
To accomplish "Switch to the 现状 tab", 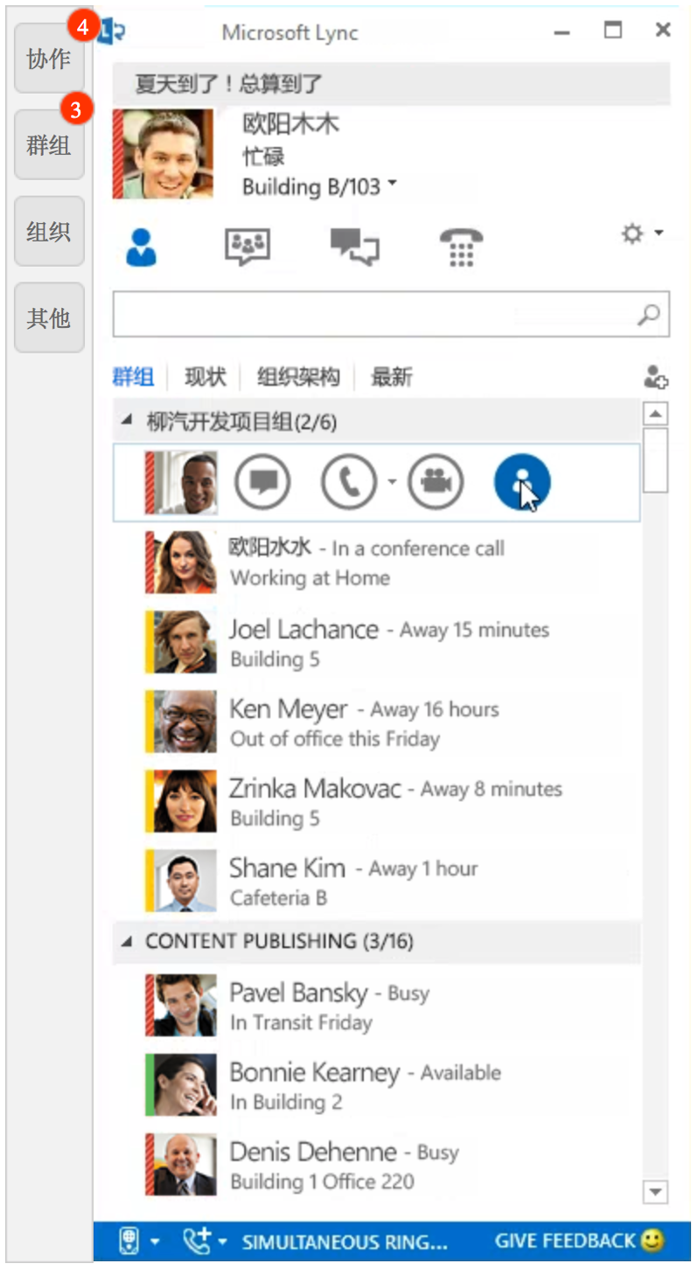I will tap(206, 377).
